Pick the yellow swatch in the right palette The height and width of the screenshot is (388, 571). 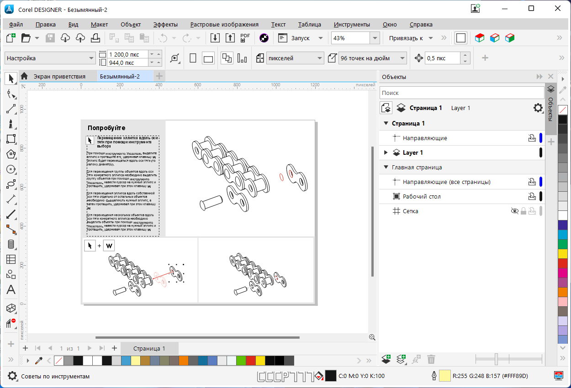point(563,253)
